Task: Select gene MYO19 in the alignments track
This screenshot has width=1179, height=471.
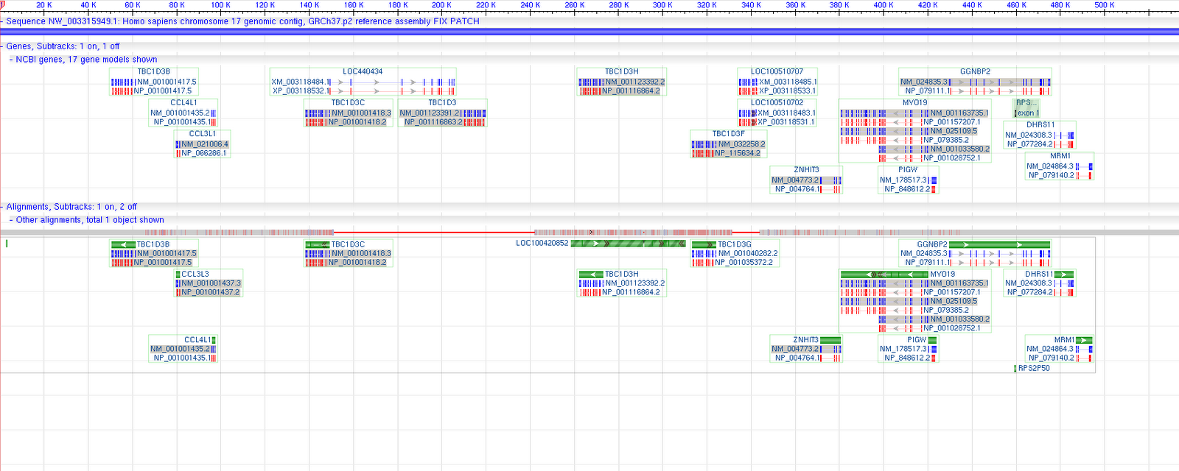Action: tap(942, 274)
